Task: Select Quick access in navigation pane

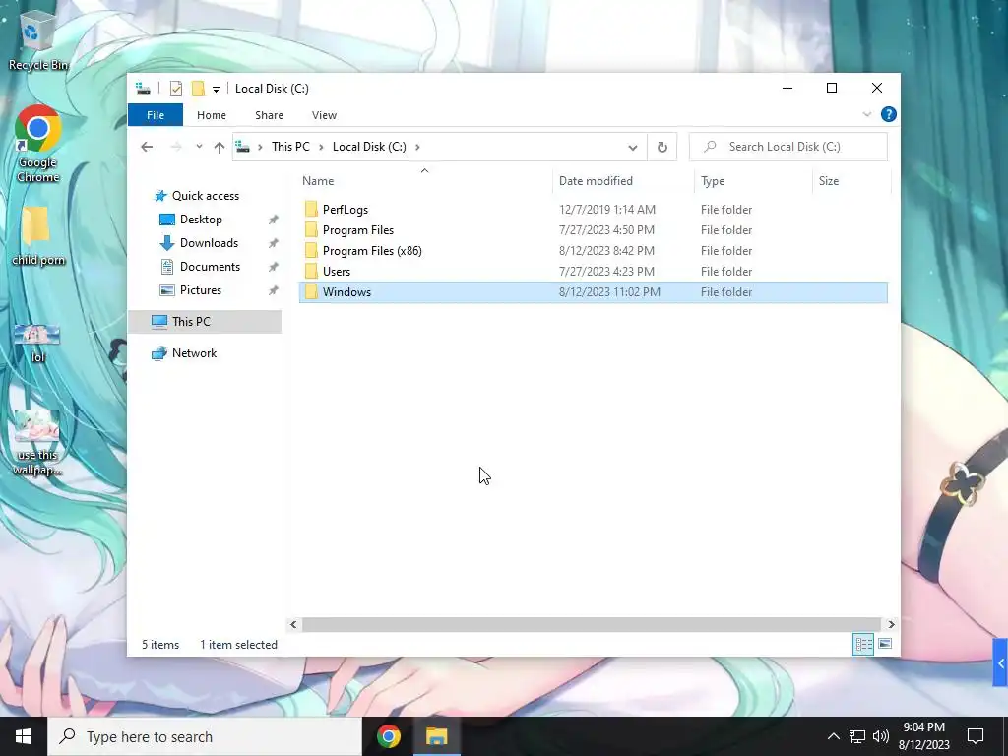Action: pyautogui.click(x=205, y=196)
